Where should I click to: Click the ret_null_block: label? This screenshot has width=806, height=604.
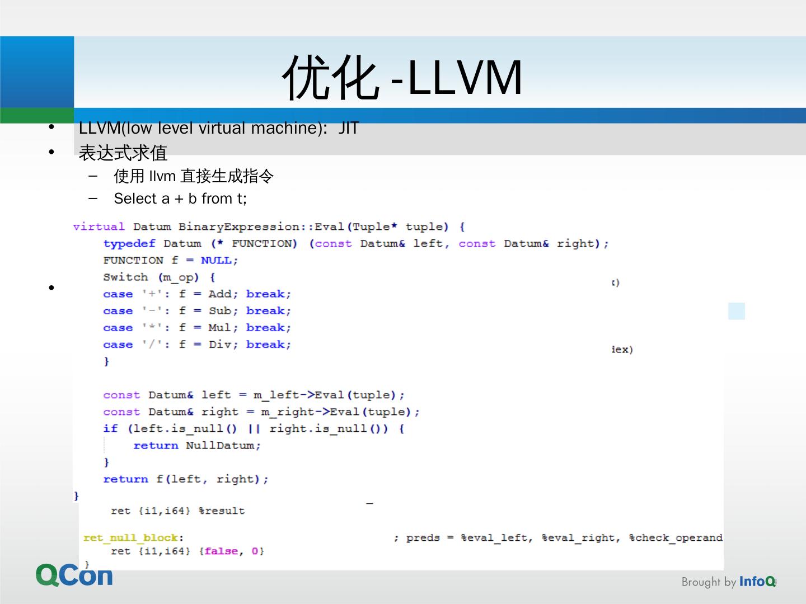pos(134,538)
